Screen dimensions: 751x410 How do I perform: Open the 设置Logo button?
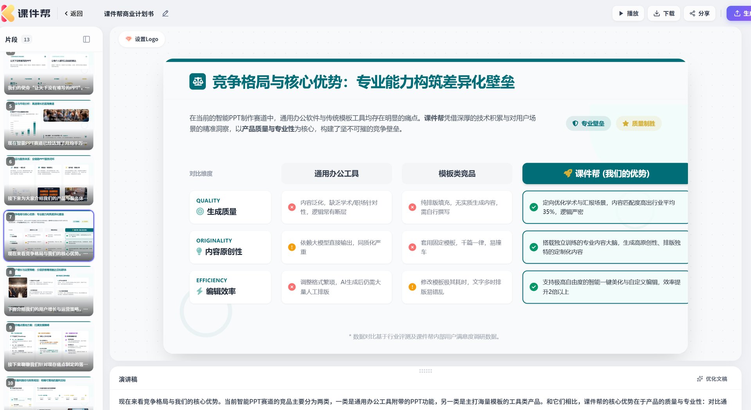click(142, 39)
